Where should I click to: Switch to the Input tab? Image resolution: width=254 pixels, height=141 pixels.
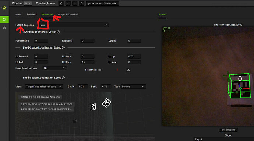click(18, 15)
